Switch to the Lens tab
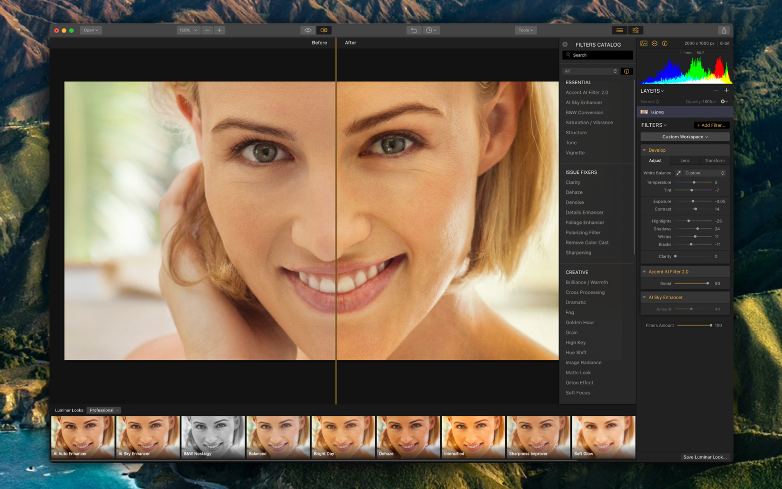The height and width of the screenshot is (489, 782). [685, 161]
